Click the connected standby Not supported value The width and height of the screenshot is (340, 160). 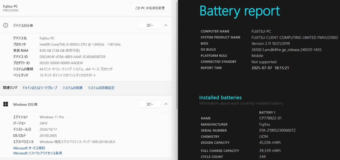[x=264, y=62]
